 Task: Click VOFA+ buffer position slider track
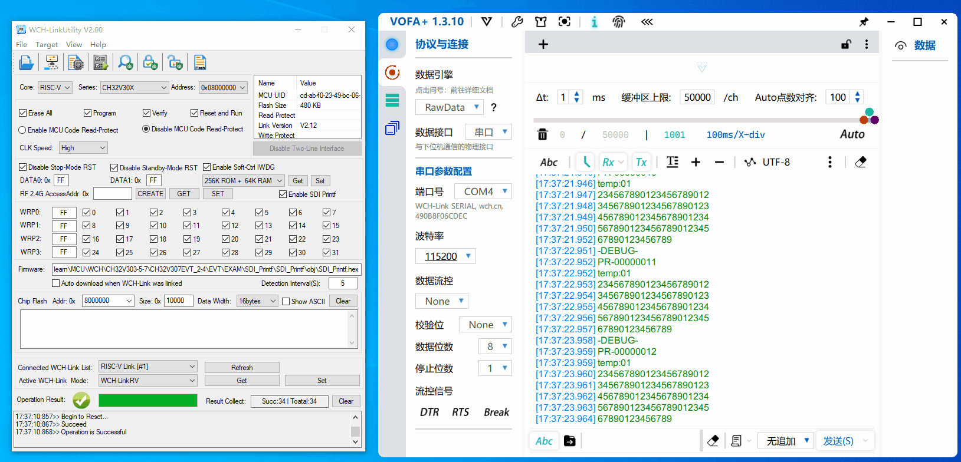696,120
